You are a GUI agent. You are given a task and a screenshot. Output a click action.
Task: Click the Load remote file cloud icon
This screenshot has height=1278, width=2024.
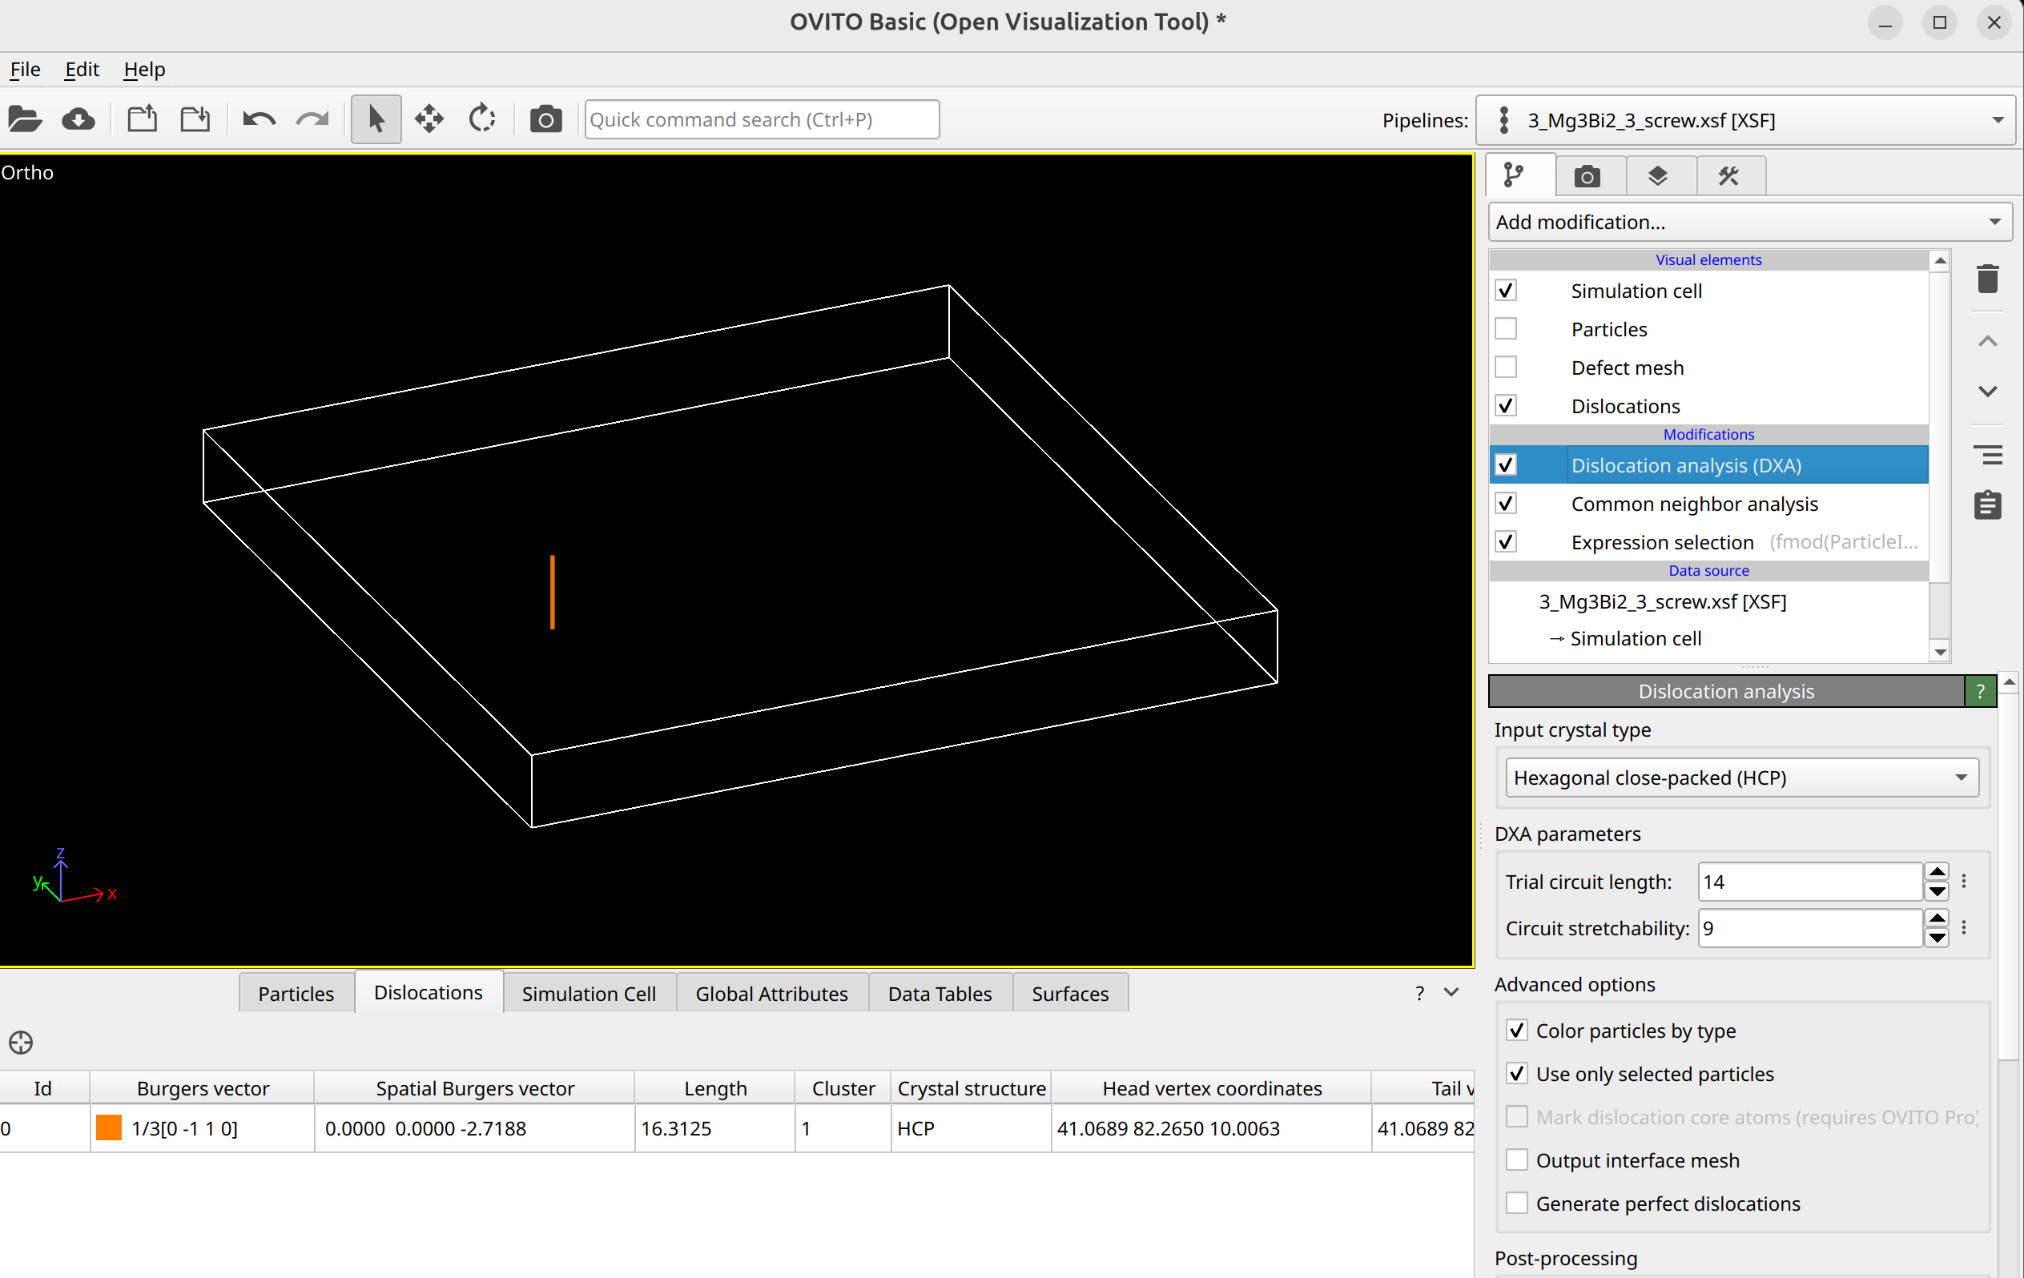coord(78,119)
